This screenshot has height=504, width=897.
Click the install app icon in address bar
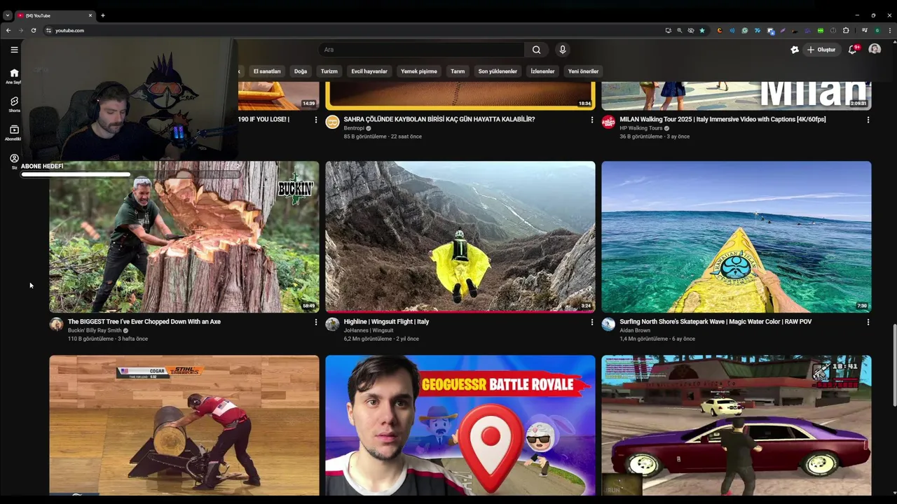point(668,30)
